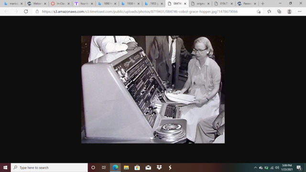The height and width of the screenshot is (172, 306).
Task: Click the Grace Hopper photo
Action: point(153,89)
